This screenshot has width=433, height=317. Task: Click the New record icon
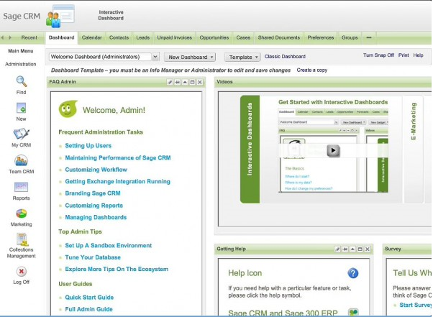(22, 108)
